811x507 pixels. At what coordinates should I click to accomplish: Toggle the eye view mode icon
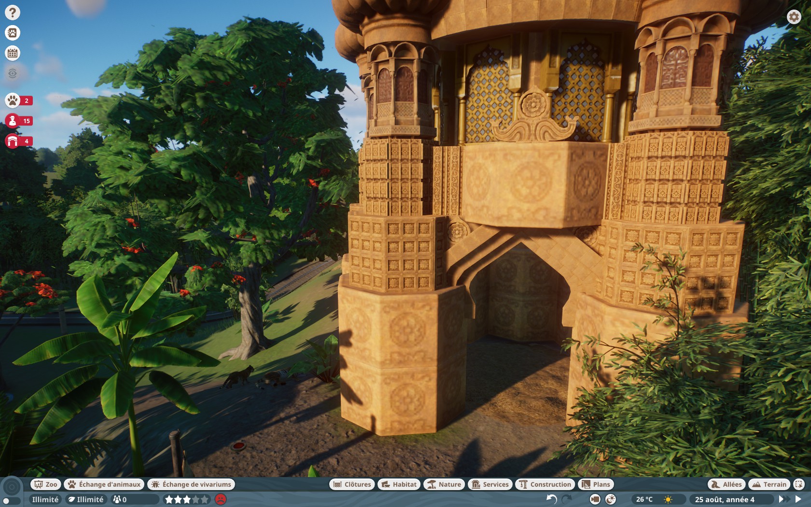(x=13, y=73)
